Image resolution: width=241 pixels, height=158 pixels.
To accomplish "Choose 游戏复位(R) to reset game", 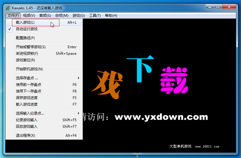I will click(x=44, y=60).
